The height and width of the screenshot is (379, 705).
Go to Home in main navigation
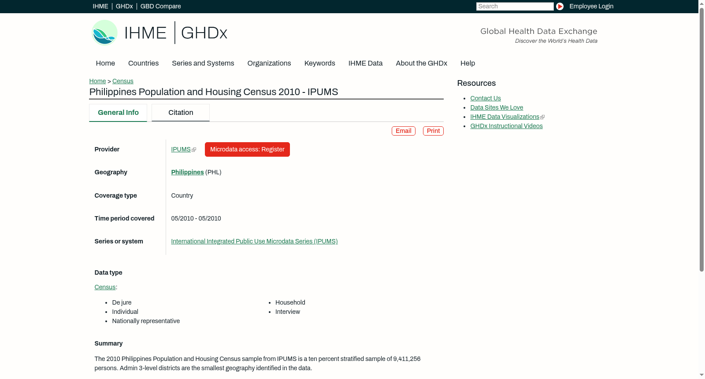[105, 63]
